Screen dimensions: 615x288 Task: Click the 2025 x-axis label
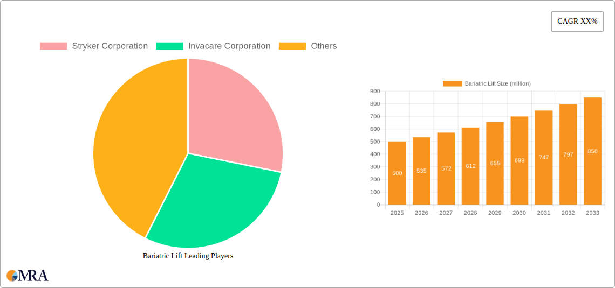397,213
